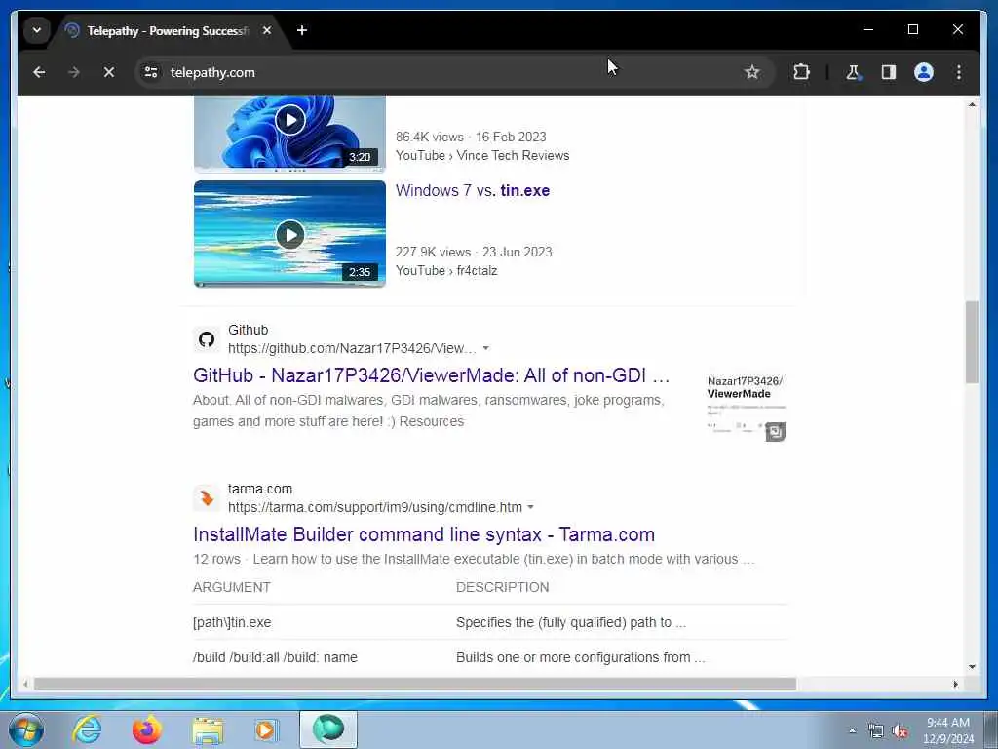Screen dimensions: 998x749
Task: Click horizontal scroll right arrow
Action: pyautogui.click(x=955, y=684)
